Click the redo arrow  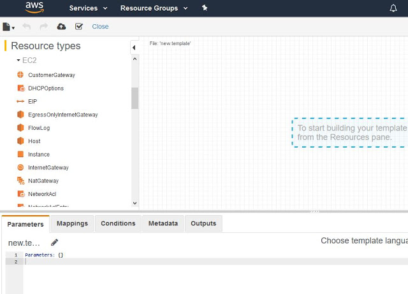pos(44,26)
